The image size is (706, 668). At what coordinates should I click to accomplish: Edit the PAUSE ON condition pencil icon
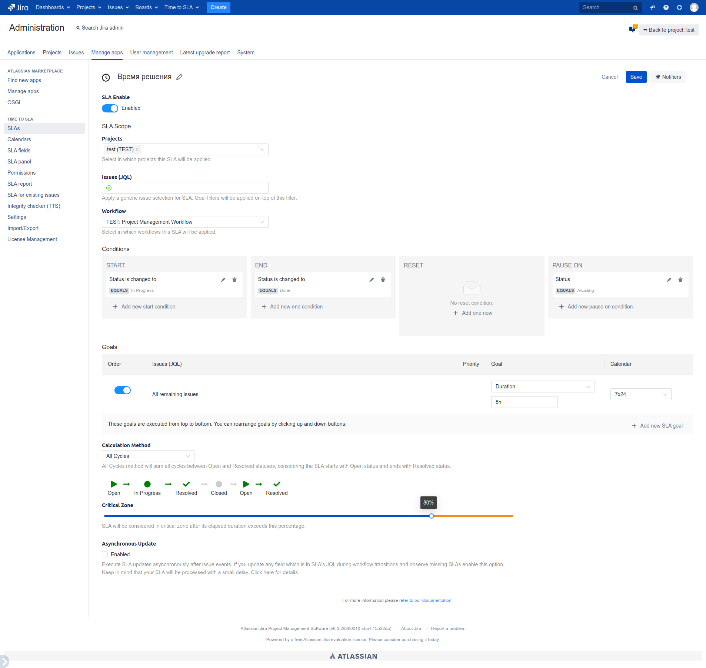pos(669,280)
